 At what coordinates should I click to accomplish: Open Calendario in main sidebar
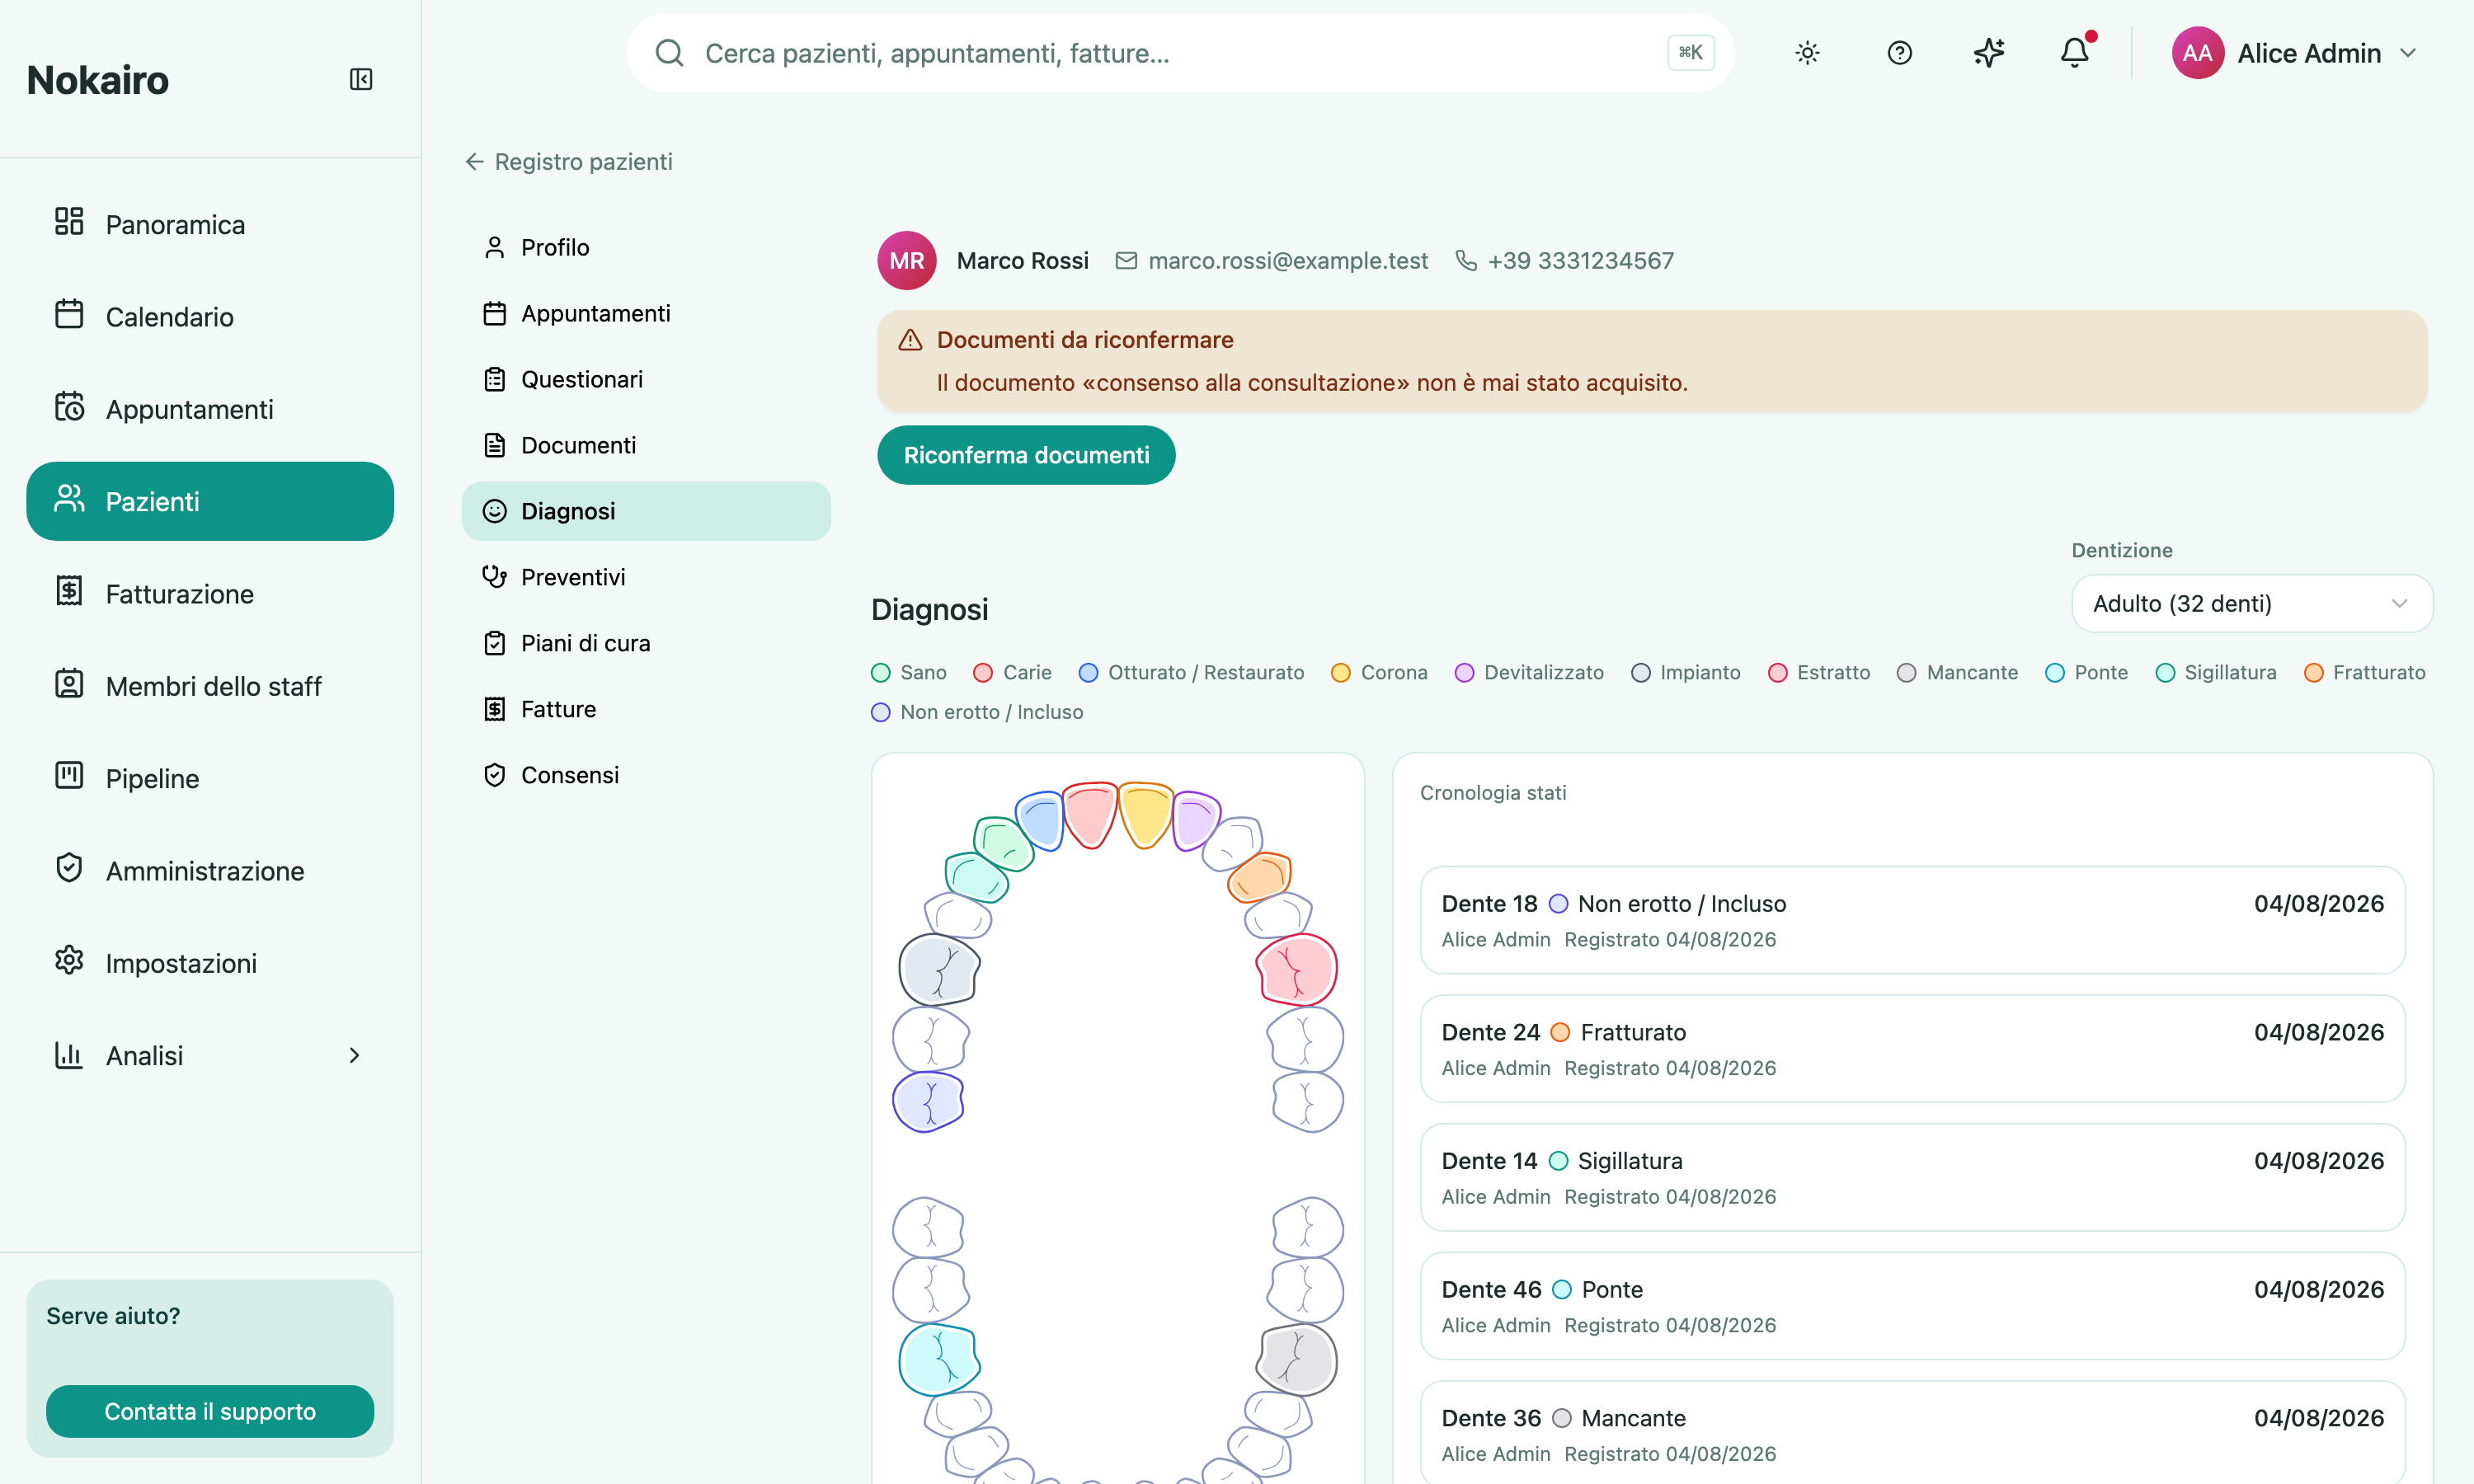tap(210, 317)
